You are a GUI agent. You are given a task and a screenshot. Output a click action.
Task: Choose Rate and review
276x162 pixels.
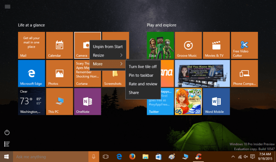143,84
